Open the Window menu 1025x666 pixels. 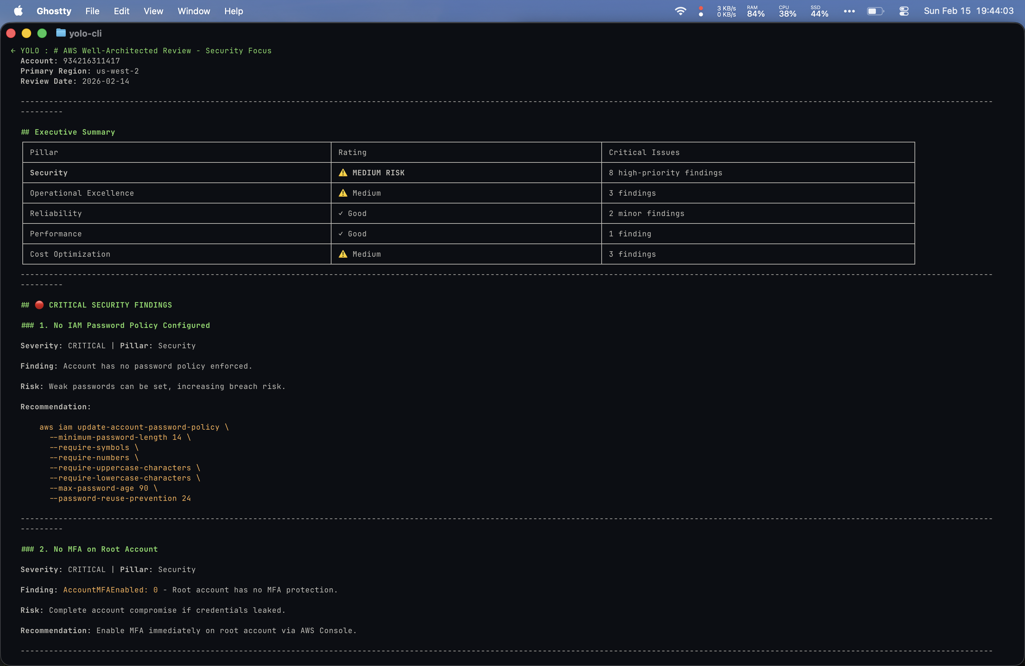point(194,11)
